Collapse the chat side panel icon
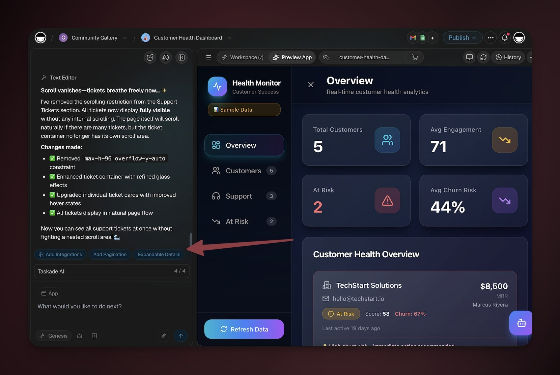The width and height of the screenshot is (560, 375). (x=182, y=57)
